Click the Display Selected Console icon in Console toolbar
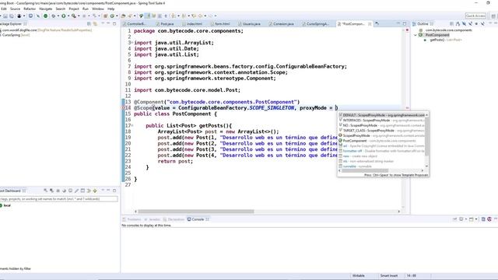Screen dimensions: 498x280 click(x=461, y=219)
